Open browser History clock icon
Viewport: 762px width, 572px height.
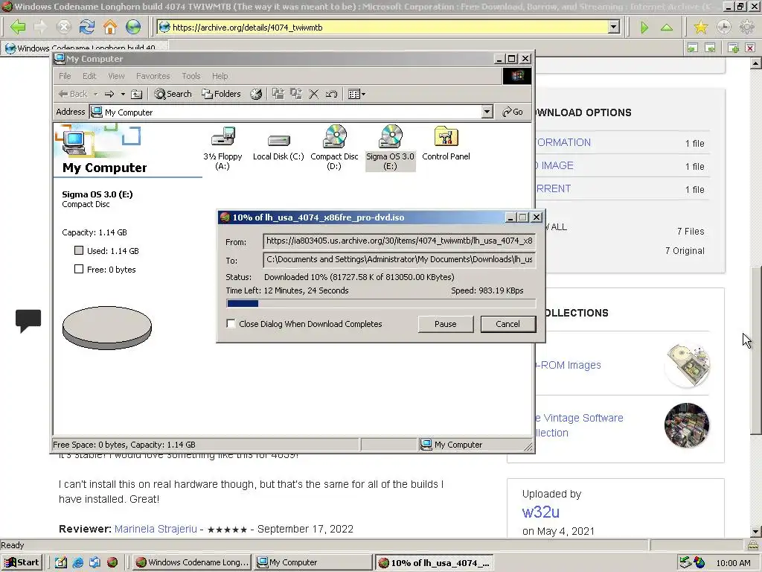[x=724, y=28]
